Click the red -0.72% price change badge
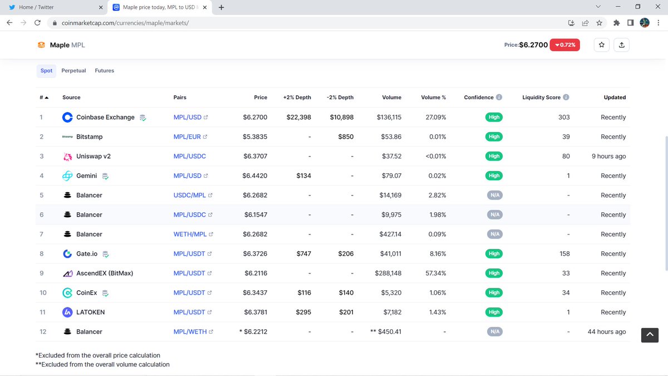The image size is (668, 376). pyautogui.click(x=564, y=45)
